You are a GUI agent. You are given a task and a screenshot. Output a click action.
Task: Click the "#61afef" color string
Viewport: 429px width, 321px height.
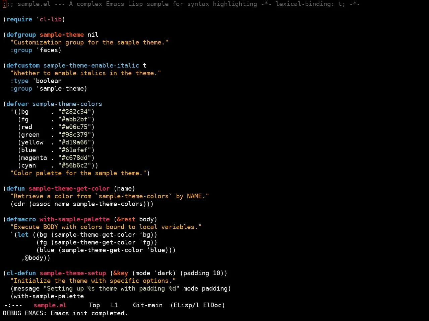pos(74,150)
